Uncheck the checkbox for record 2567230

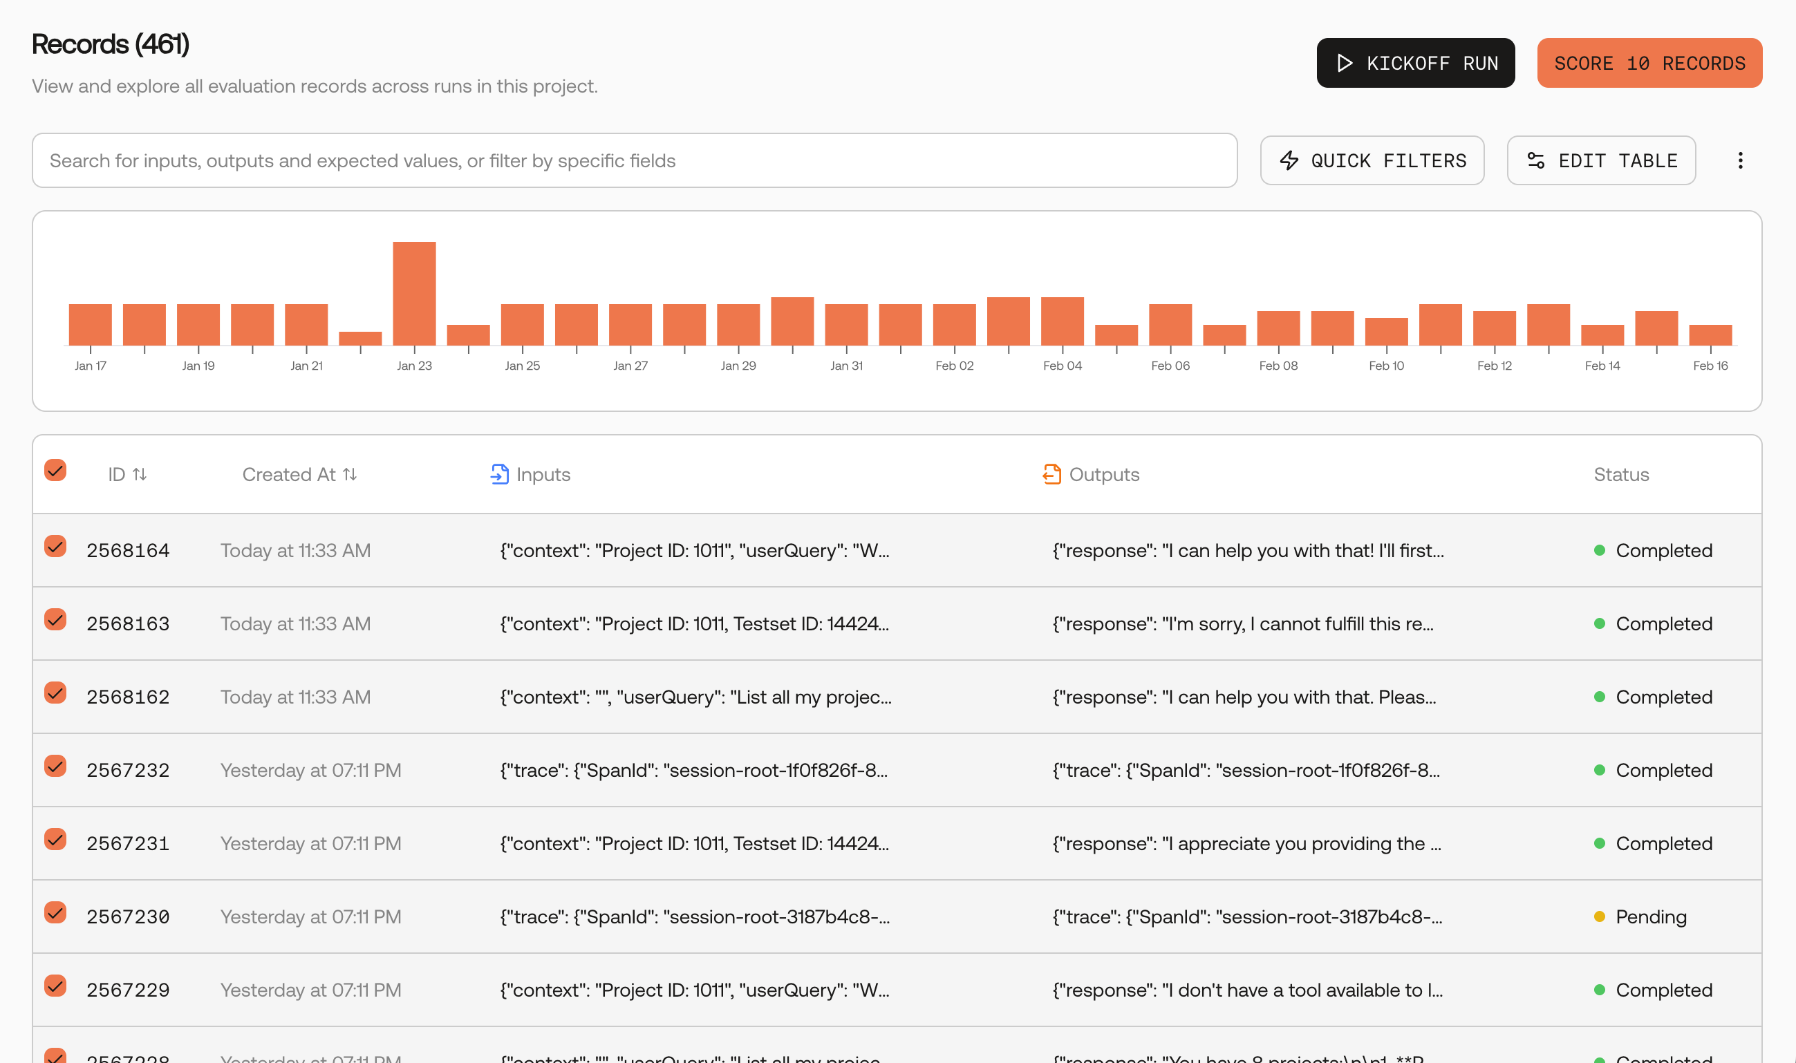[x=55, y=912]
